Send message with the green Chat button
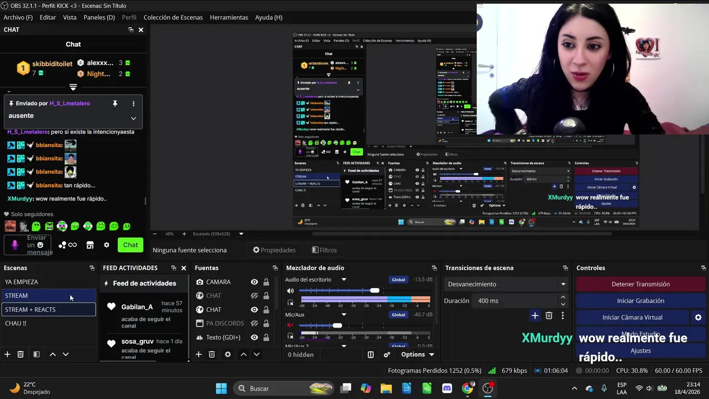The image size is (709, 399). (x=131, y=245)
